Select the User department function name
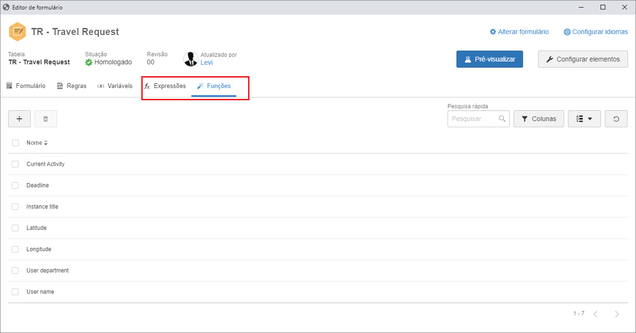The height and width of the screenshot is (333, 636). [48, 271]
